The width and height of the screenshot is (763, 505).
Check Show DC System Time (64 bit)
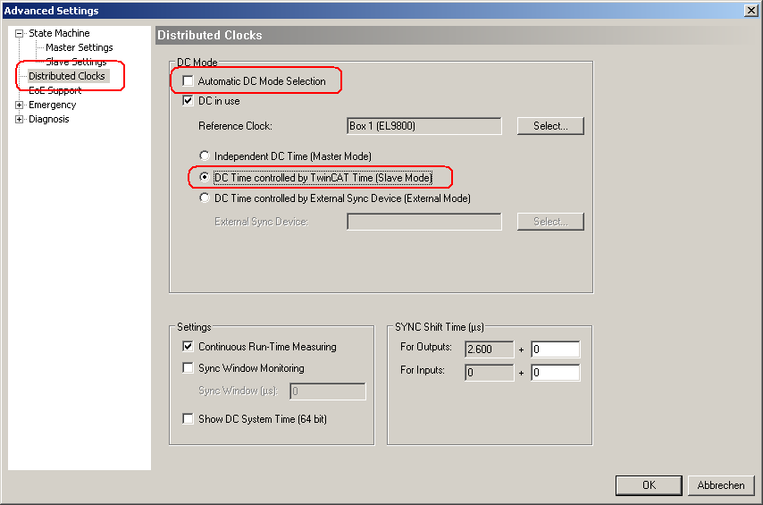[x=189, y=419]
